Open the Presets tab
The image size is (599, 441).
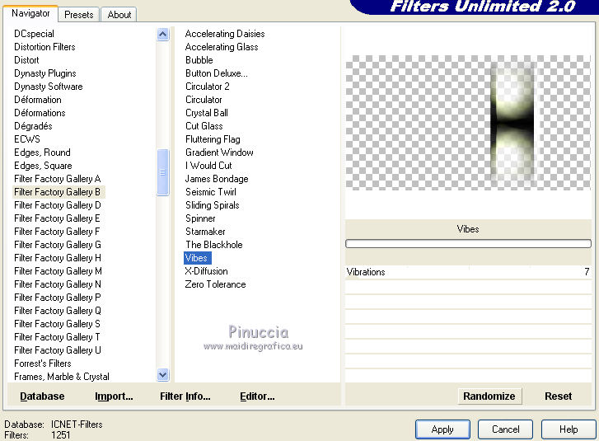79,15
